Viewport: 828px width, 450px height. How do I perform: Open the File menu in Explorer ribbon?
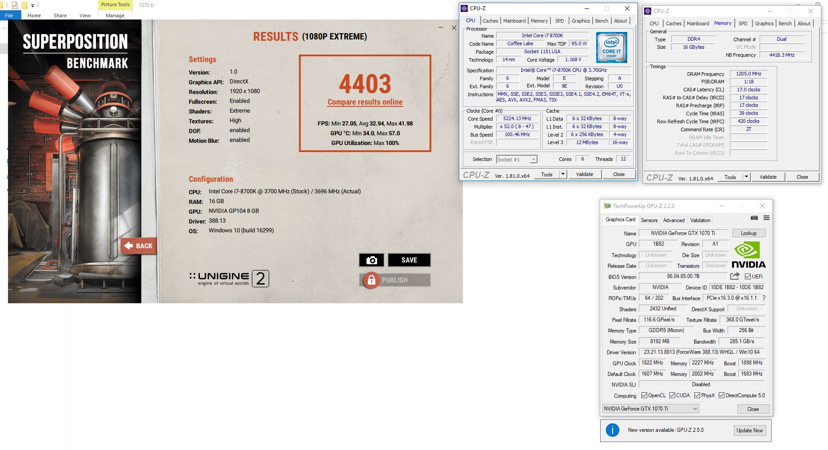(9, 16)
